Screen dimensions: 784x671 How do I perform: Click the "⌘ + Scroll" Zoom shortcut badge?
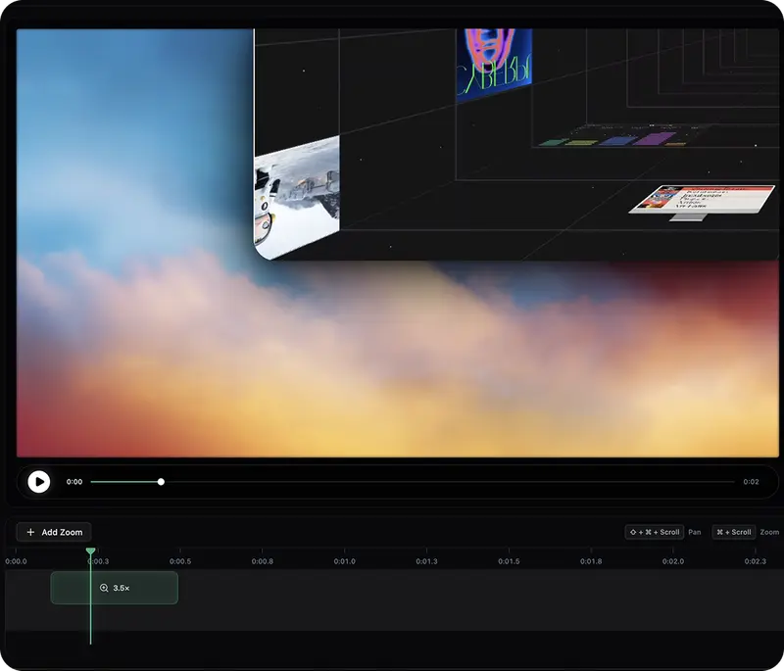[x=733, y=532]
